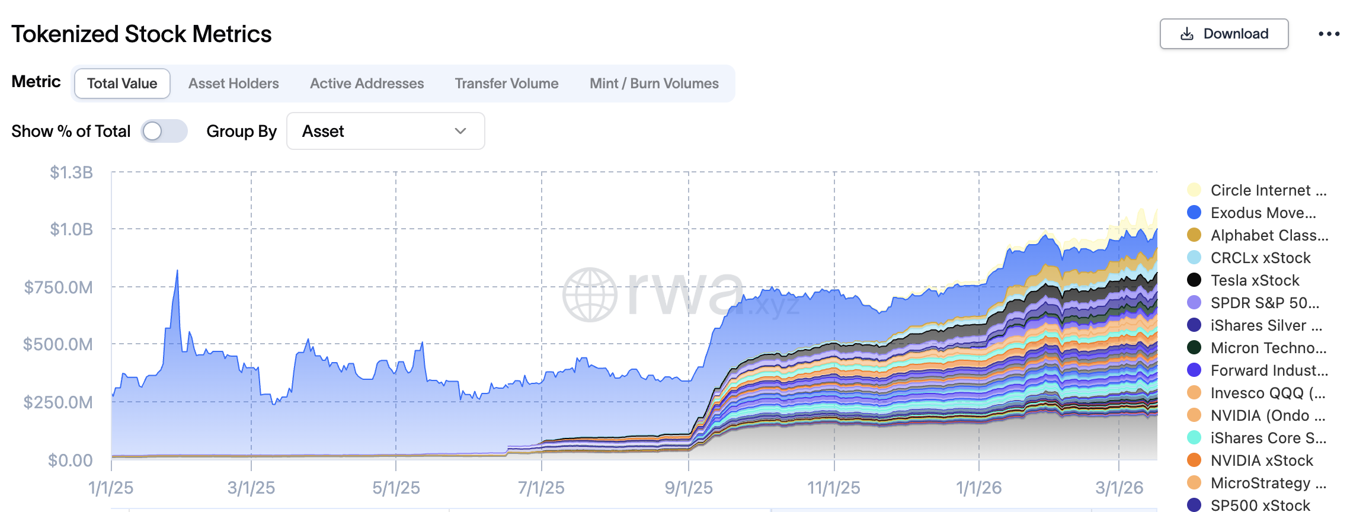Click the 5/1/25 x-axis date label
Image resolution: width=1350 pixels, height=512 pixels.
tap(396, 488)
